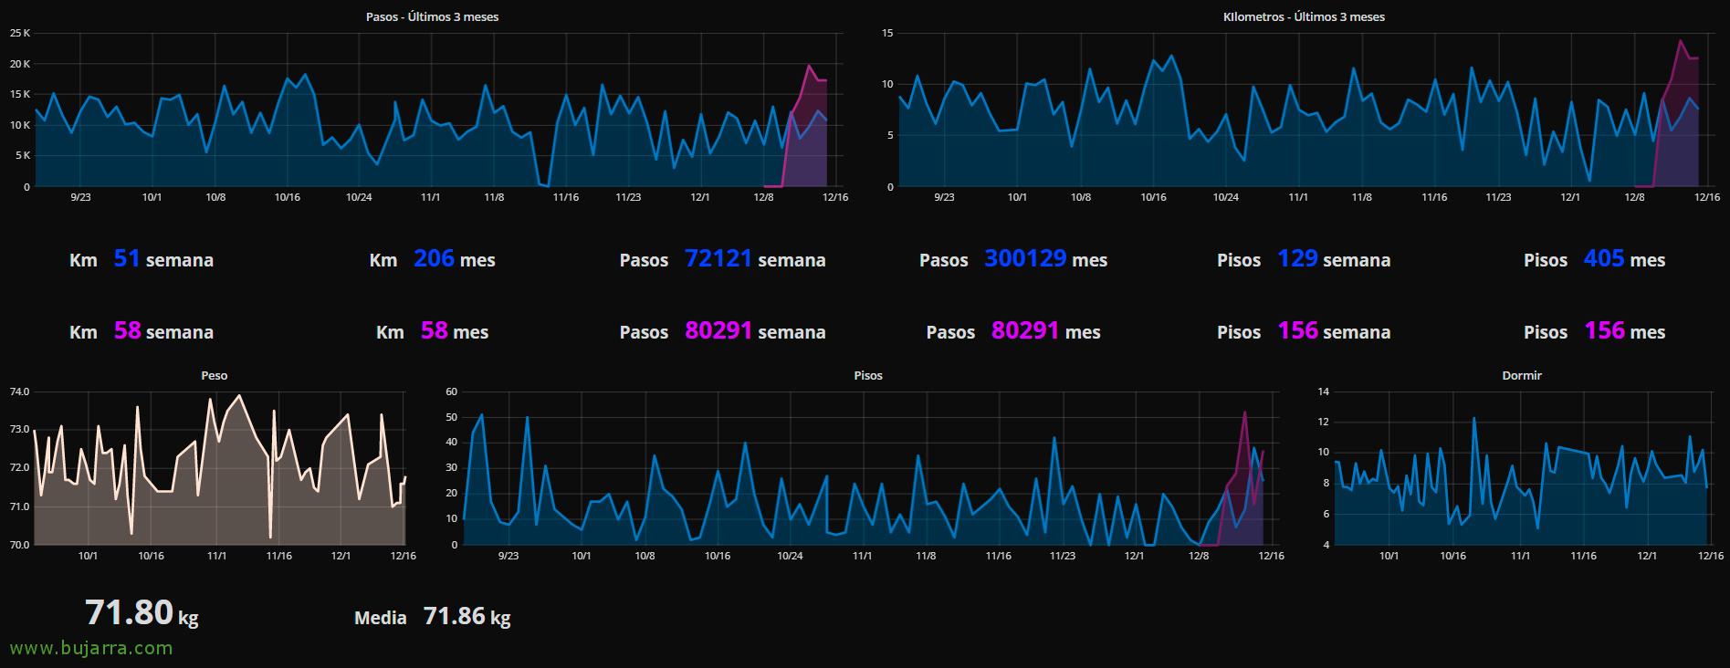Open the 'Pasos - Últimos 3 meses' panel title

tap(432, 16)
